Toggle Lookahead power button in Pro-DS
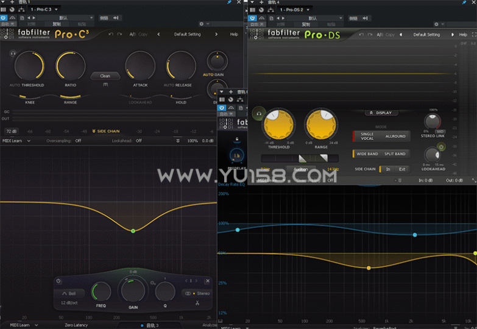Image resolution: width=477 pixels, height=329 pixels. coord(441,147)
